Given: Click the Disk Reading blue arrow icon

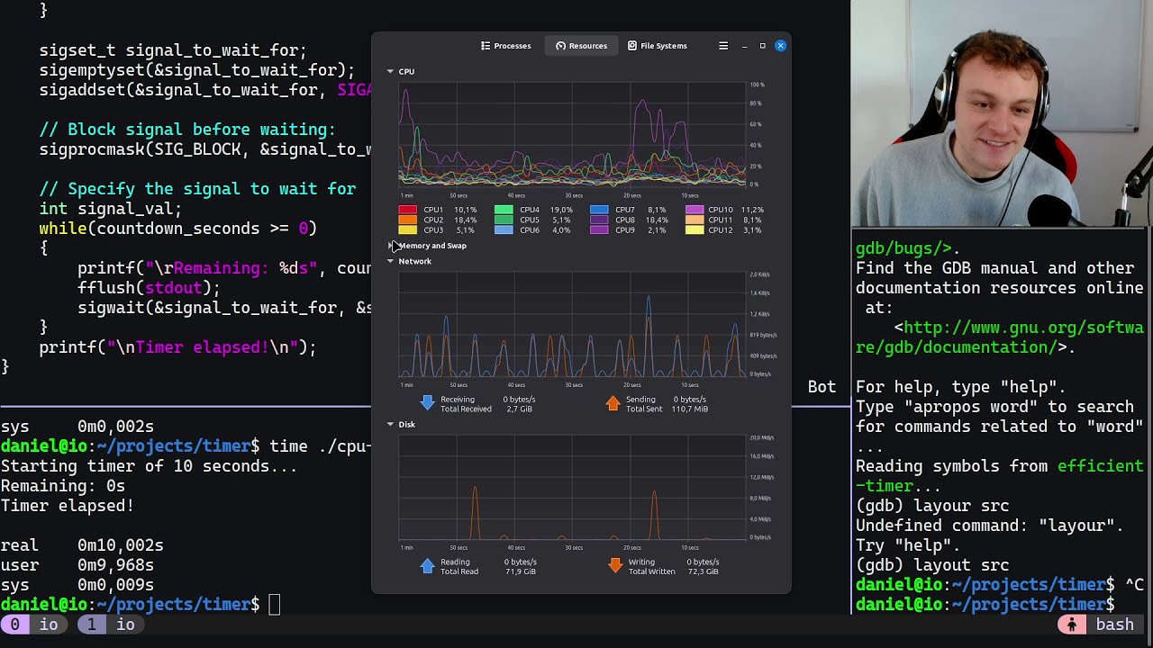Looking at the screenshot, I should pos(428,566).
